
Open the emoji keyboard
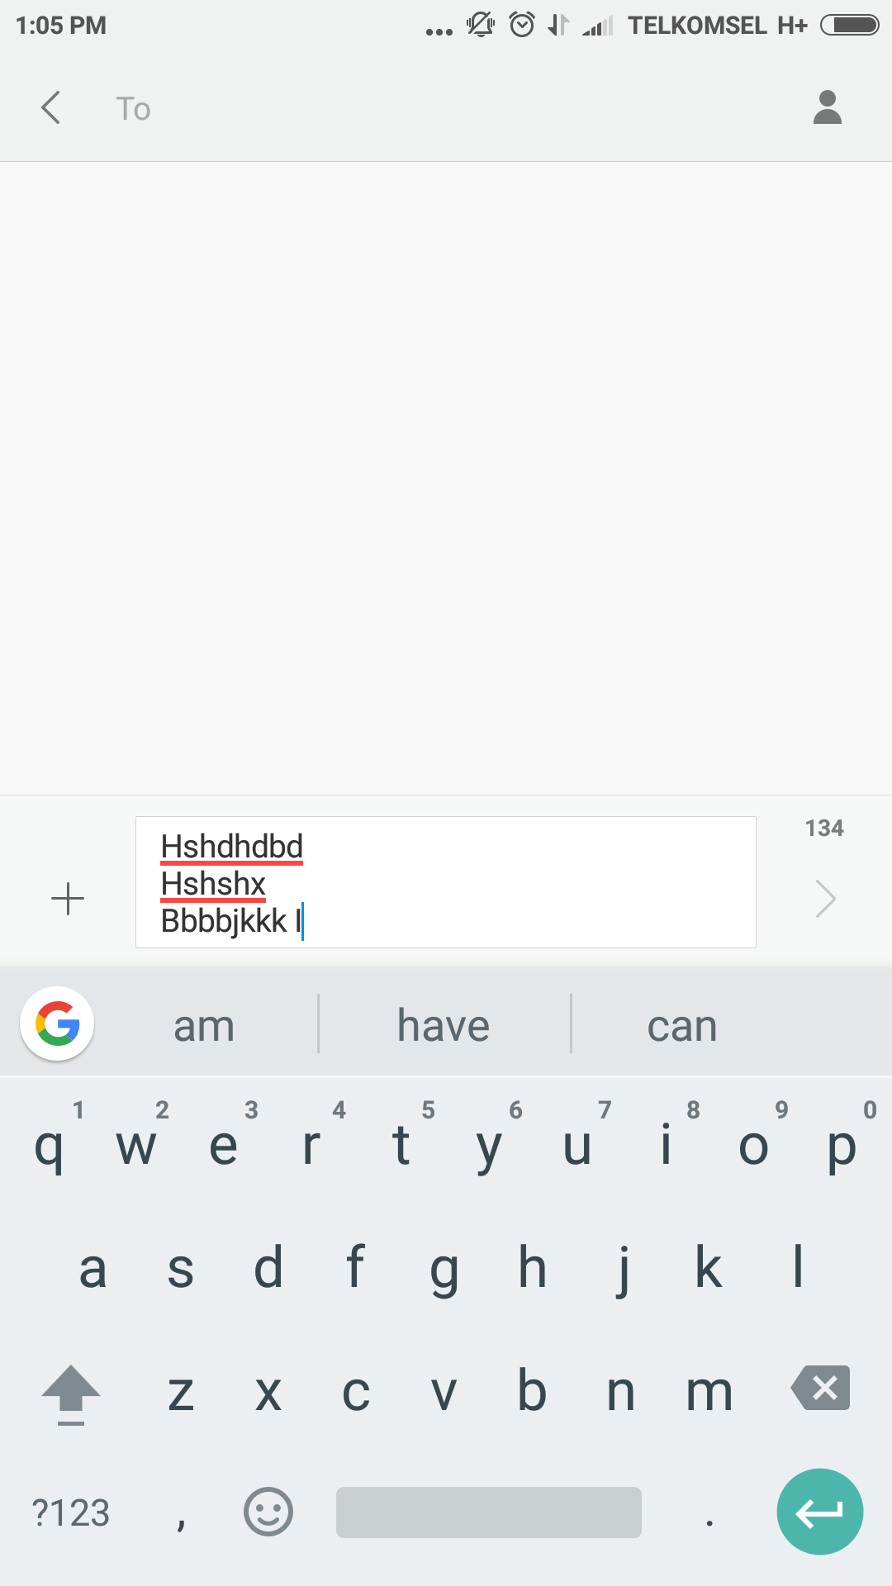point(268,1512)
